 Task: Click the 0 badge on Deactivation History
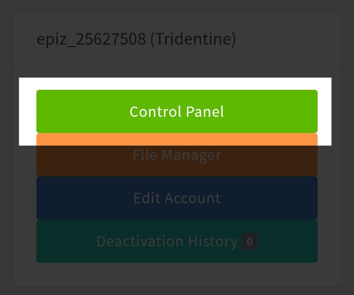pyautogui.click(x=250, y=241)
